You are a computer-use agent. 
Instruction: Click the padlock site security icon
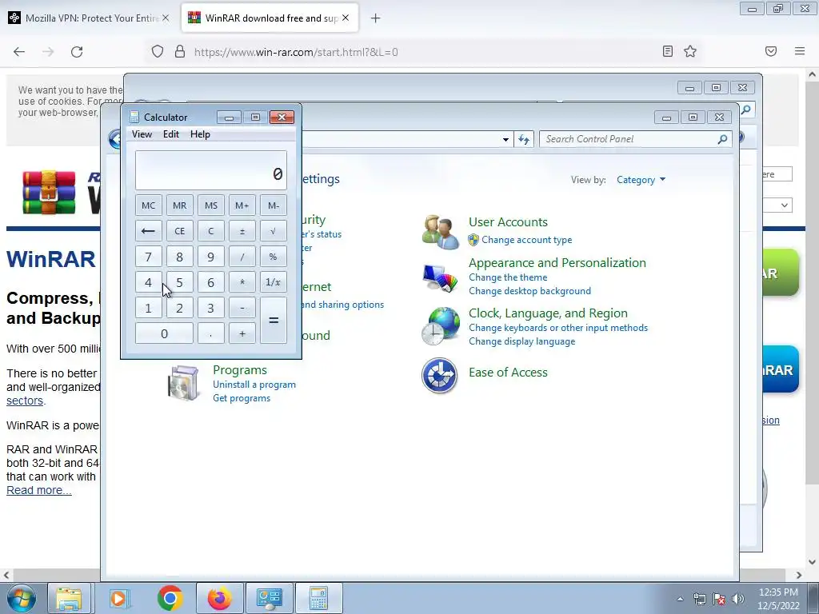coord(180,52)
